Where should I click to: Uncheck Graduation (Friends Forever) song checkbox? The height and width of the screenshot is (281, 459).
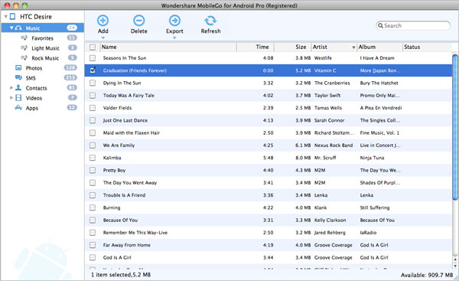point(93,70)
